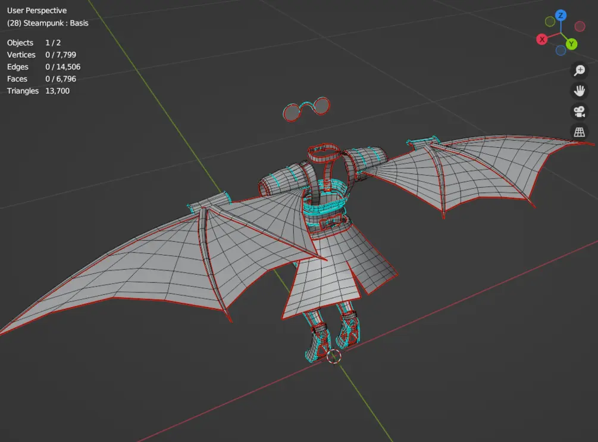Screen dimensions: 598x442
Task: Click the unlabeled dark blue negative Z gizmo circle
Action: 561,51
